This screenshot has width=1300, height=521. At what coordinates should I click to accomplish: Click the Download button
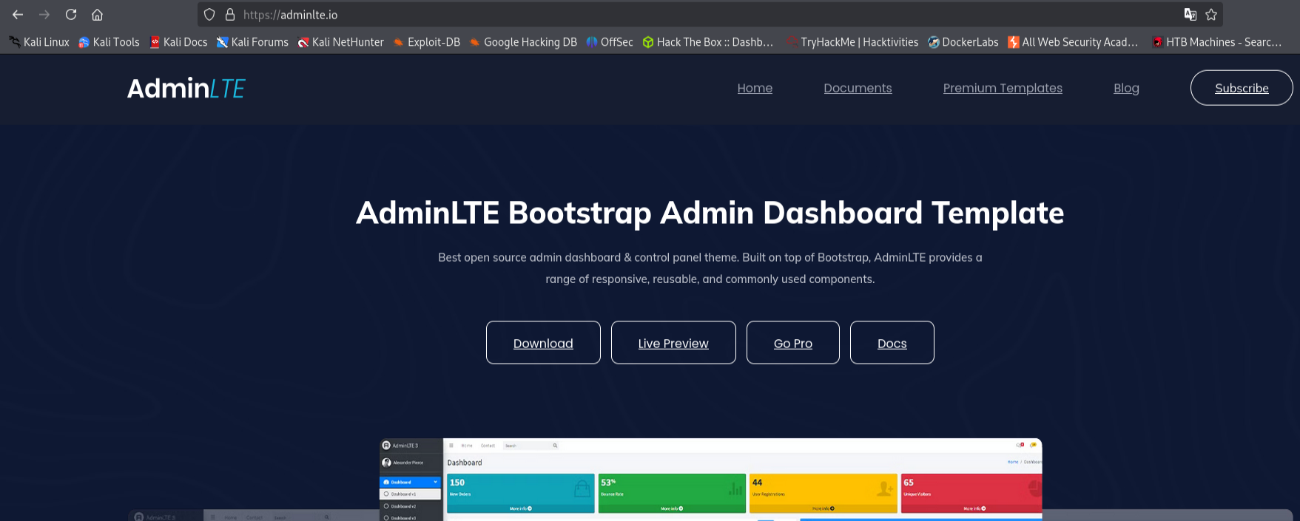pyautogui.click(x=543, y=343)
